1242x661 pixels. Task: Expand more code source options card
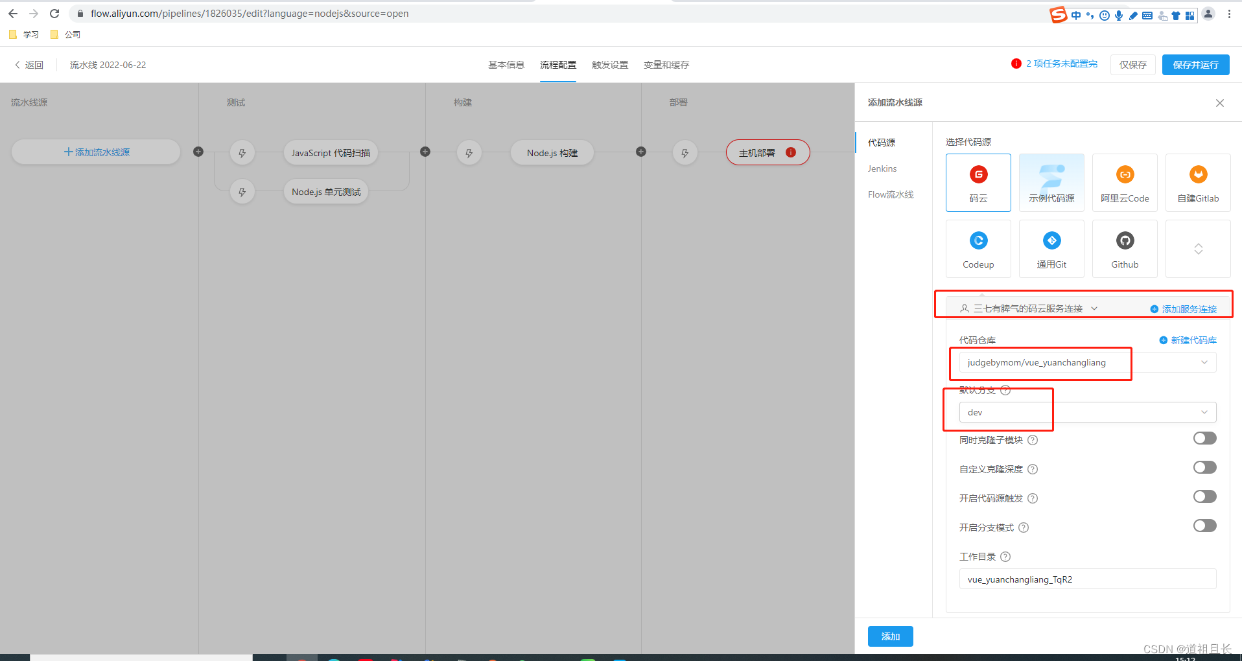pos(1198,249)
